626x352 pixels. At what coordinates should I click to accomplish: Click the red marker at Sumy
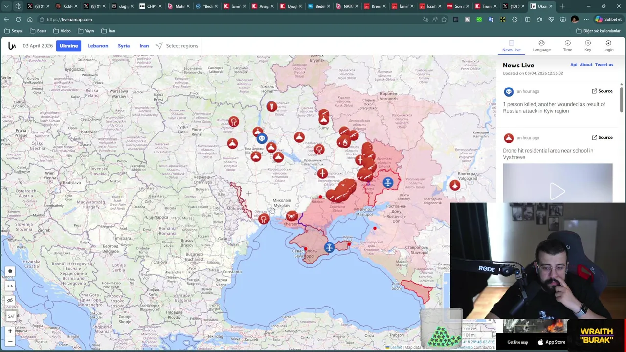(x=323, y=119)
